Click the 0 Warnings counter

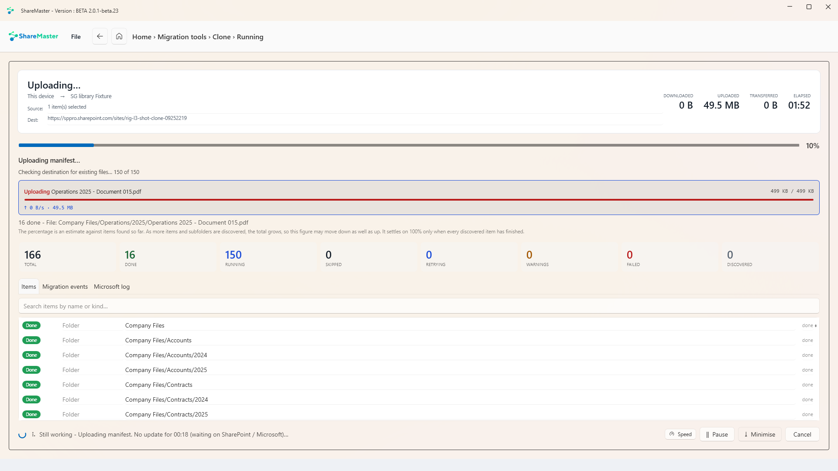pos(569,258)
